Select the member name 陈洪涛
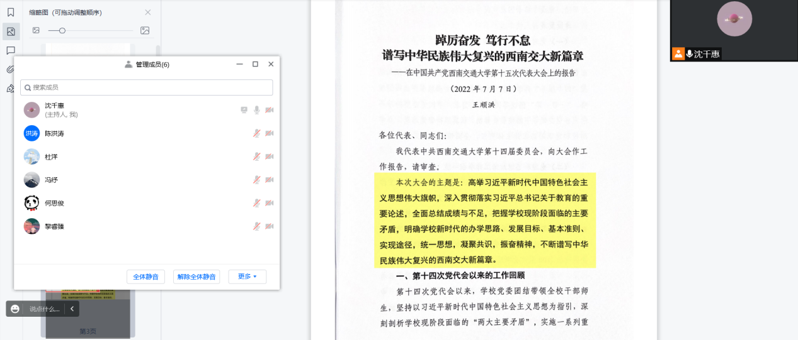The image size is (798, 340). (54, 134)
